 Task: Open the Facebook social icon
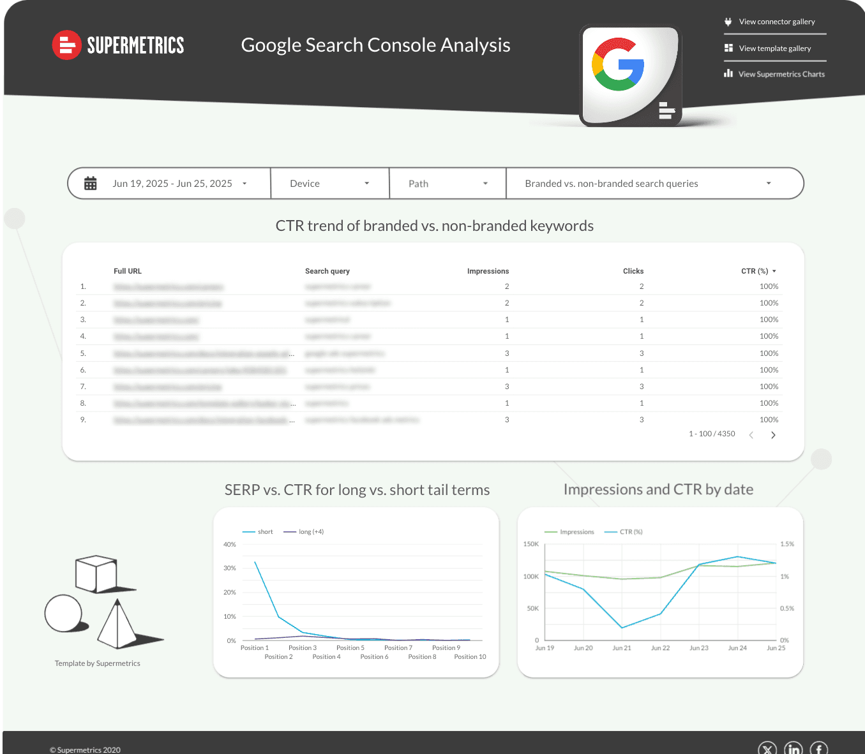[x=819, y=750]
